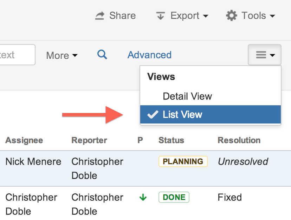
Task: Click the view switcher hamburger icon
Action: (x=260, y=55)
